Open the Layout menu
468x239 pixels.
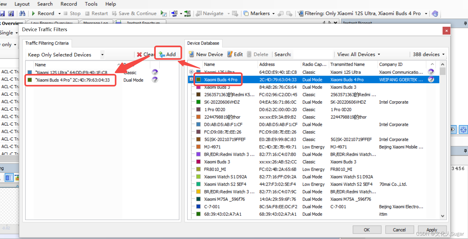(x=22, y=4)
